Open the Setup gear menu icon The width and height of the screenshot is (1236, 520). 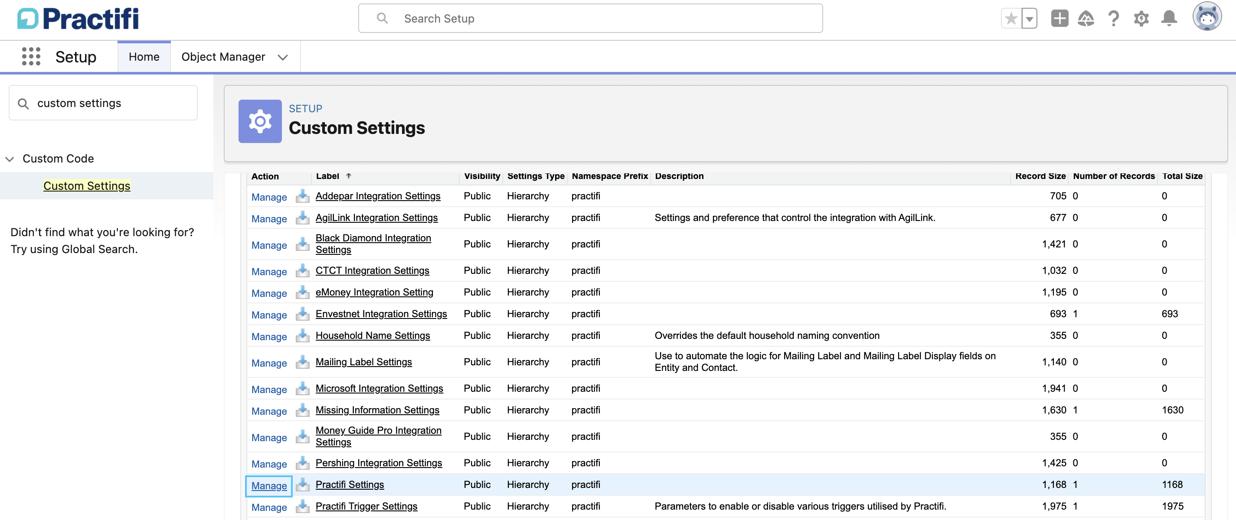[1141, 19]
